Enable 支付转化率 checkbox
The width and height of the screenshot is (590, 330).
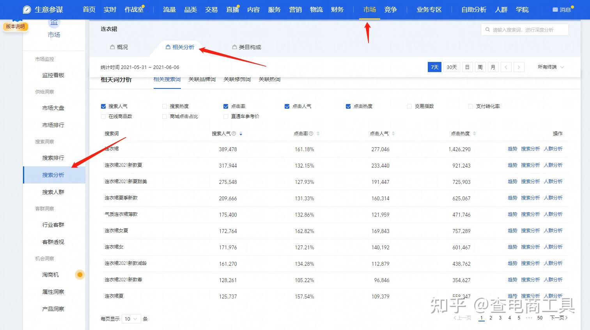coord(471,106)
